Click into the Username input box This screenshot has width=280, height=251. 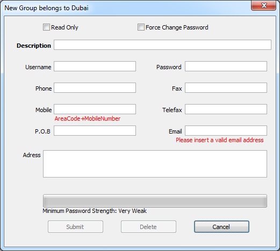(x=95, y=67)
